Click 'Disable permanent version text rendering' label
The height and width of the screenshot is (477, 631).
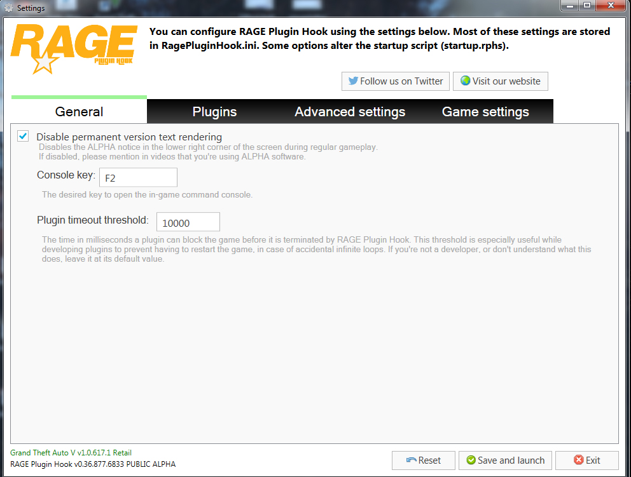pyautogui.click(x=129, y=137)
